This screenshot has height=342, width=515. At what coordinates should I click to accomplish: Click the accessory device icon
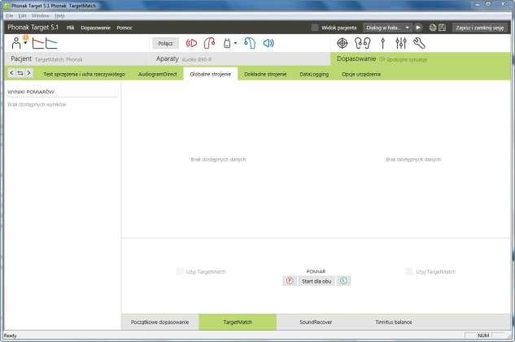pyautogui.click(x=227, y=43)
